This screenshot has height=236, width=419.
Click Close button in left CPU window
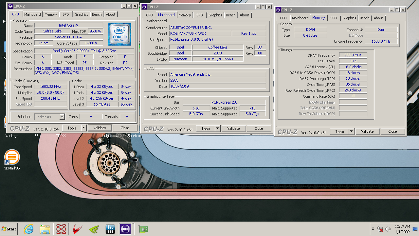[125, 128]
